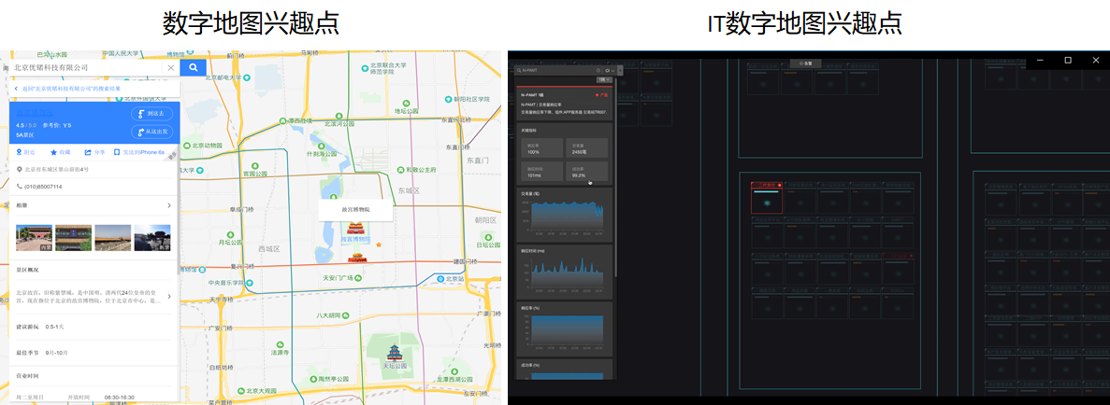The image size is (1110, 405).
Task: Click the 建议游玩 0.5-1天 row
Action: pos(92,327)
